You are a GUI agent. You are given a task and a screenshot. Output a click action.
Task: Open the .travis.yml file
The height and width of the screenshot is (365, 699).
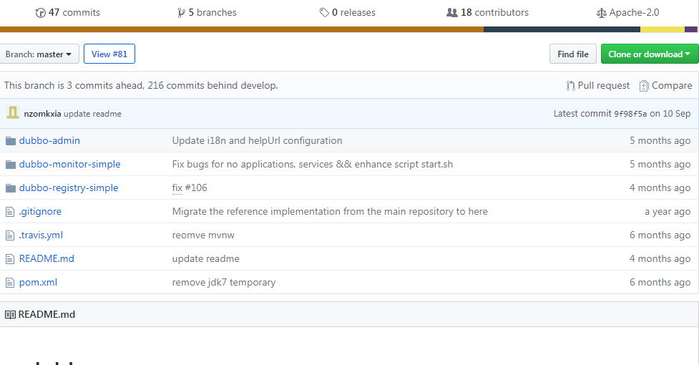click(41, 235)
